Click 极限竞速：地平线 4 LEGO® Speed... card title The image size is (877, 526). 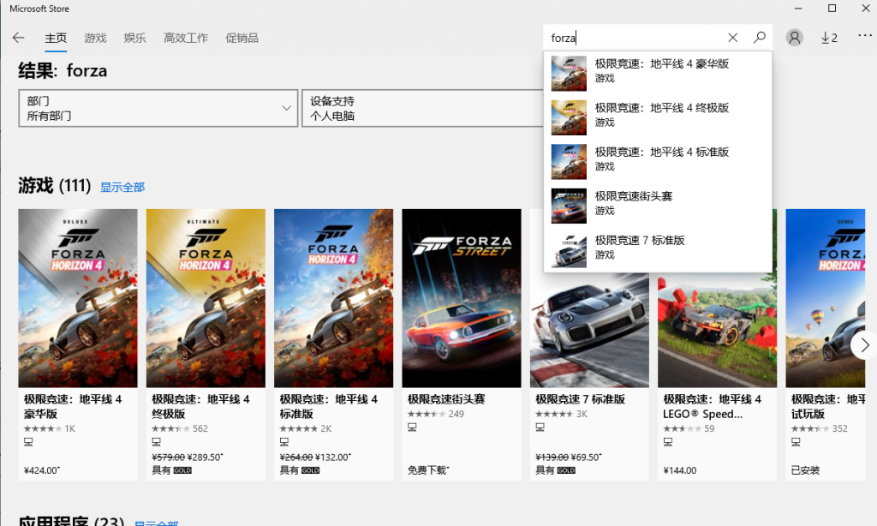(x=712, y=406)
